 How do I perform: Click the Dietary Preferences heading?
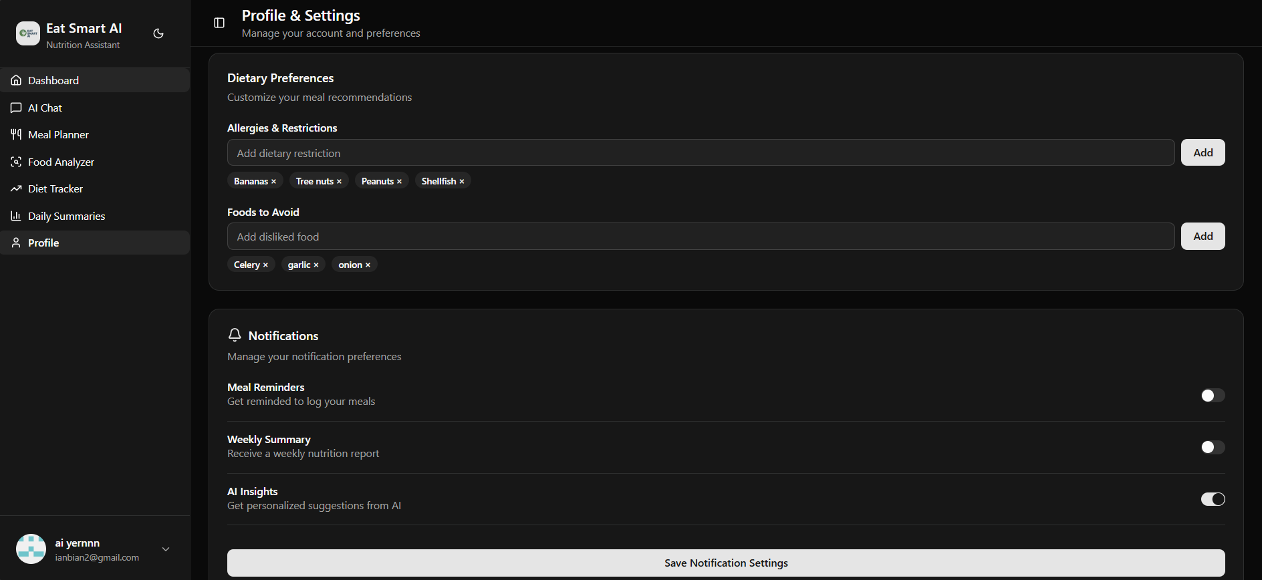(280, 78)
